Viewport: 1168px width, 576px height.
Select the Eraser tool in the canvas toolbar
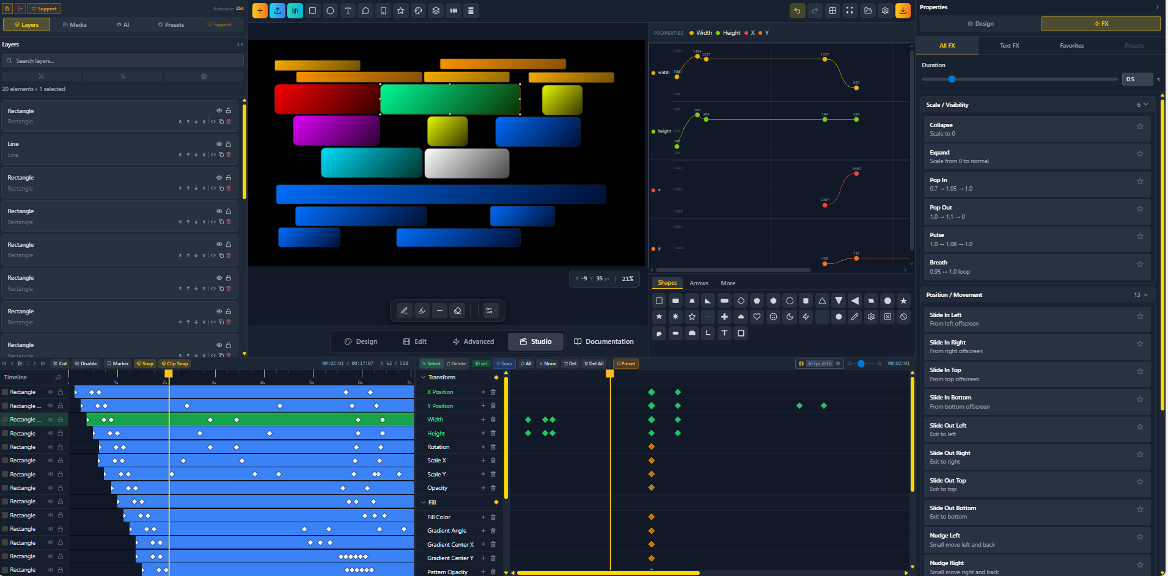coord(457,311)
